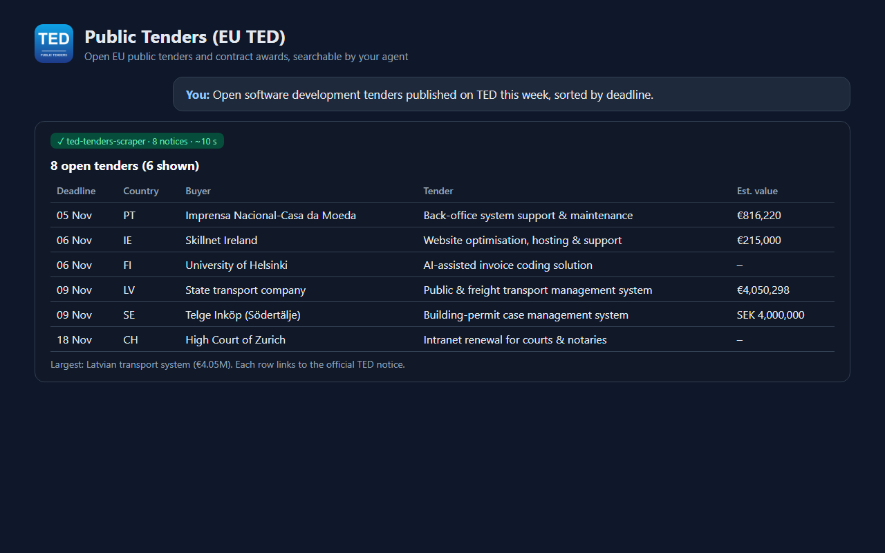This screenshot has width=885, height=553.
Task: Click the LV country code
Action: (129, 290)
